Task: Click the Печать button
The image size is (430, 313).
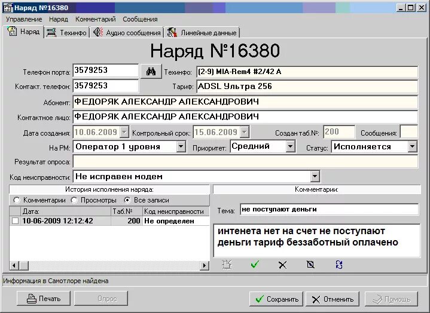Action: click(x=44, y=299)
